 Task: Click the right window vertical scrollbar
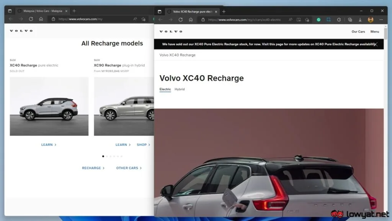point(386,34)
